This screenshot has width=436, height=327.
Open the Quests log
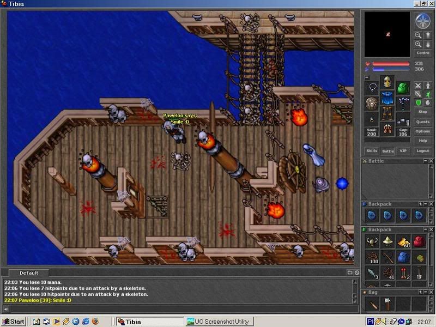point(423,122)
